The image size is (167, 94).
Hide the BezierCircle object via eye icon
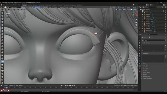(166, 18)
